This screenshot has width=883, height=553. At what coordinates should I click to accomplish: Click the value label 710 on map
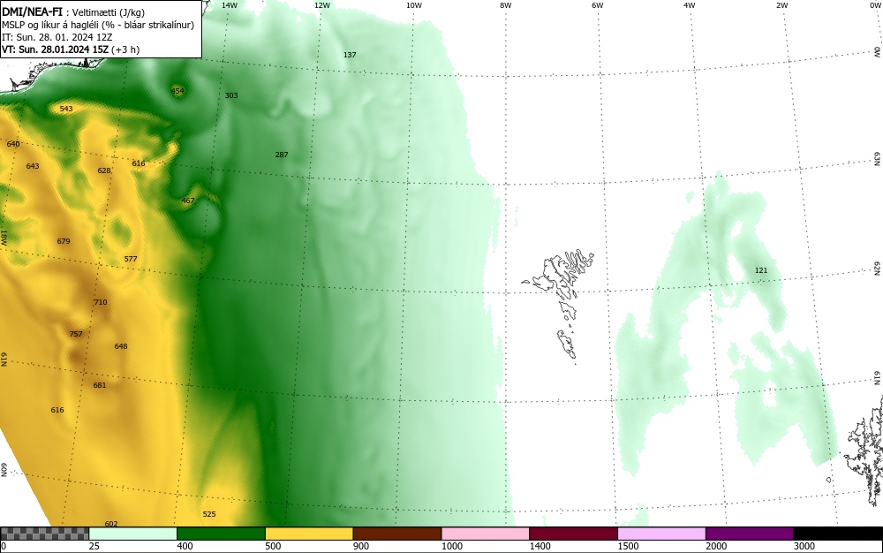pyautogui.click(x=101, y=302)
